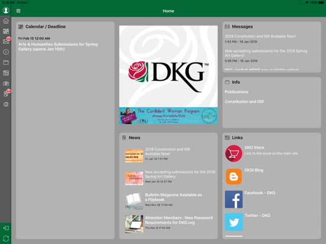Click the Links panel header icon
The height and width of the screenshot is (244, 326).
coord(227,137)
